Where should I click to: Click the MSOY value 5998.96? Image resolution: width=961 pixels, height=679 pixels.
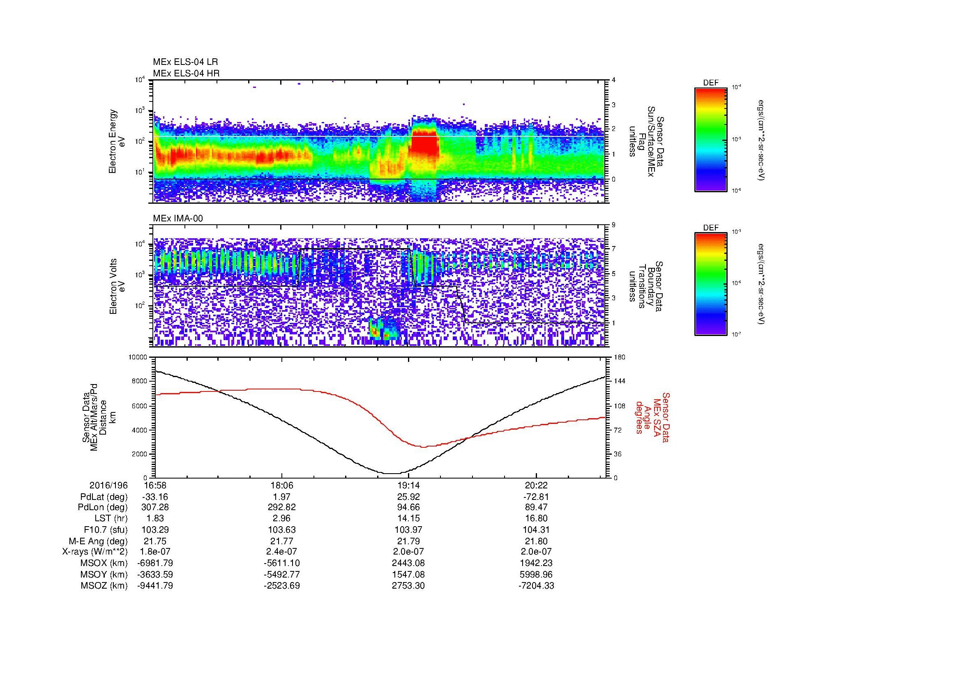pyautogui.click(x=536, y=575)
